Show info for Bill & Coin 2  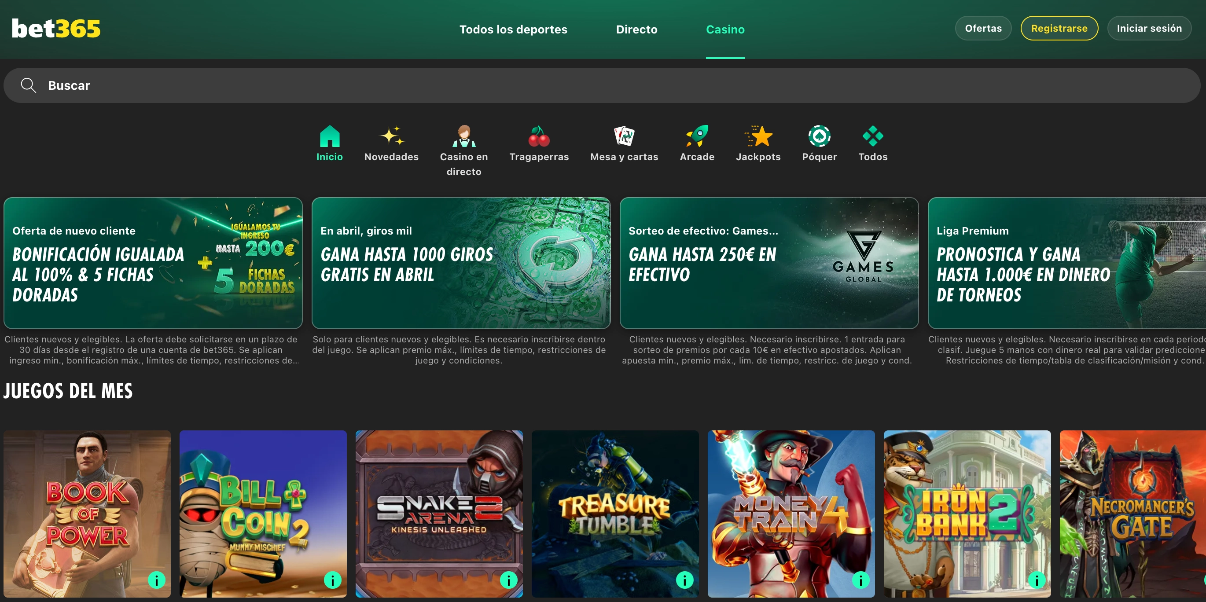332,580
